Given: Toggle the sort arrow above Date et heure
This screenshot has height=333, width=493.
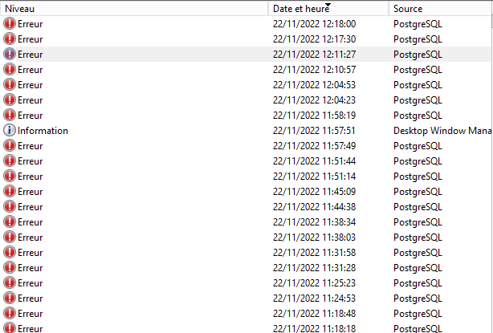Looking at the screenshot, I should click(x=328, y=4).
